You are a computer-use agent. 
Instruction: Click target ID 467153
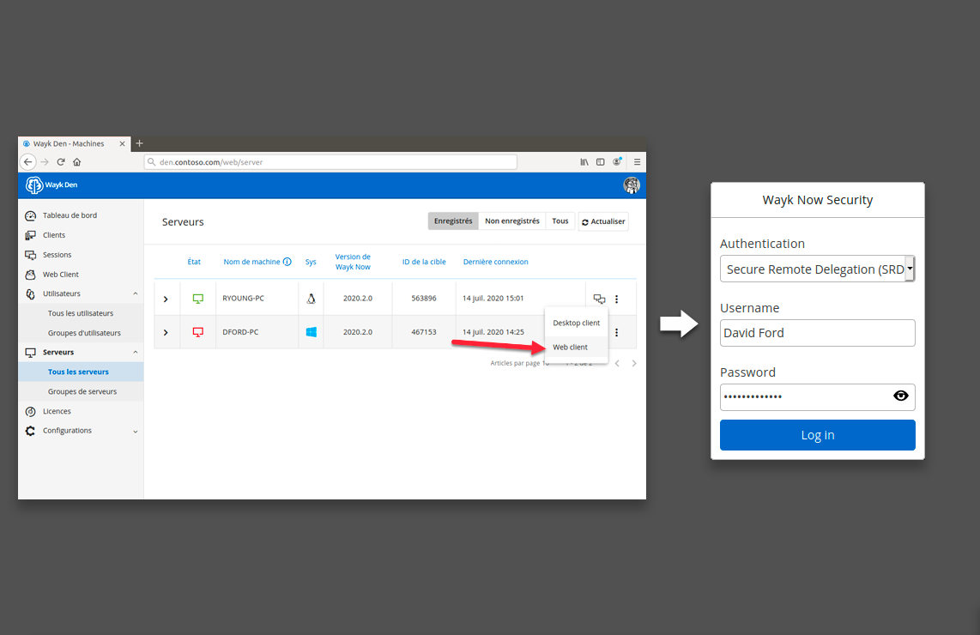coord(424,332)
